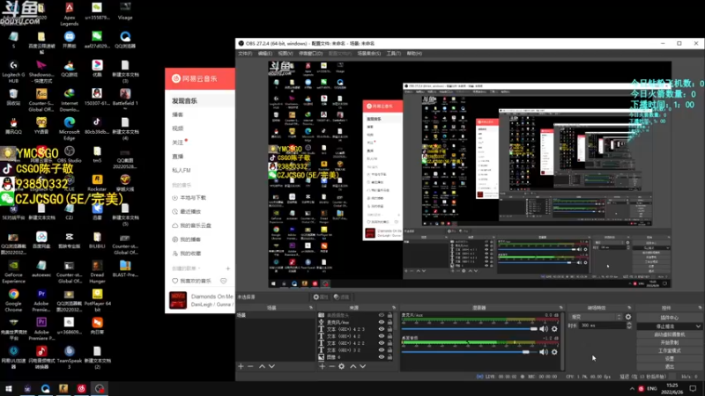The image size is (705, 396).
Task: Adjust transition duration 300 ms stepper
Action: tap(629, 326)
